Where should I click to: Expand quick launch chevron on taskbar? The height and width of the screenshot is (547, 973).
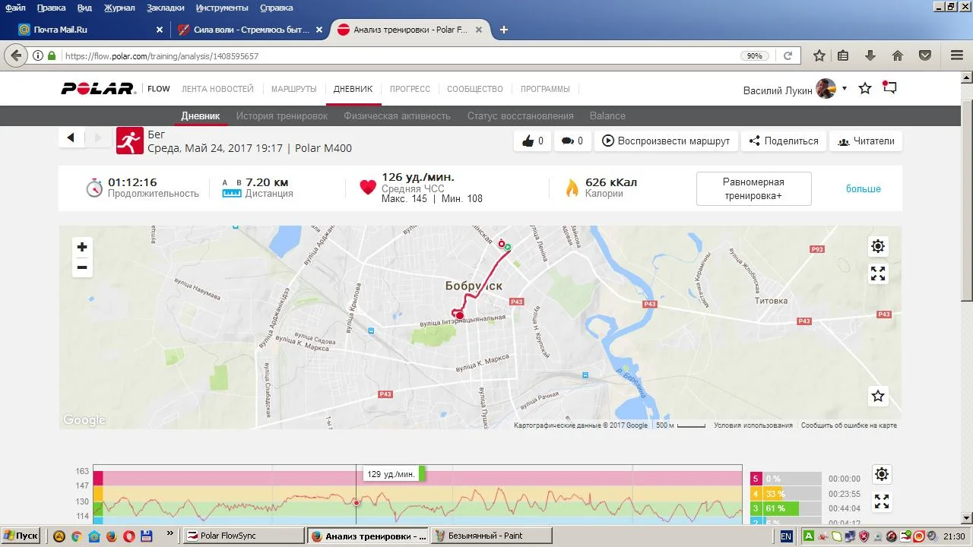(x=170, y=535)
